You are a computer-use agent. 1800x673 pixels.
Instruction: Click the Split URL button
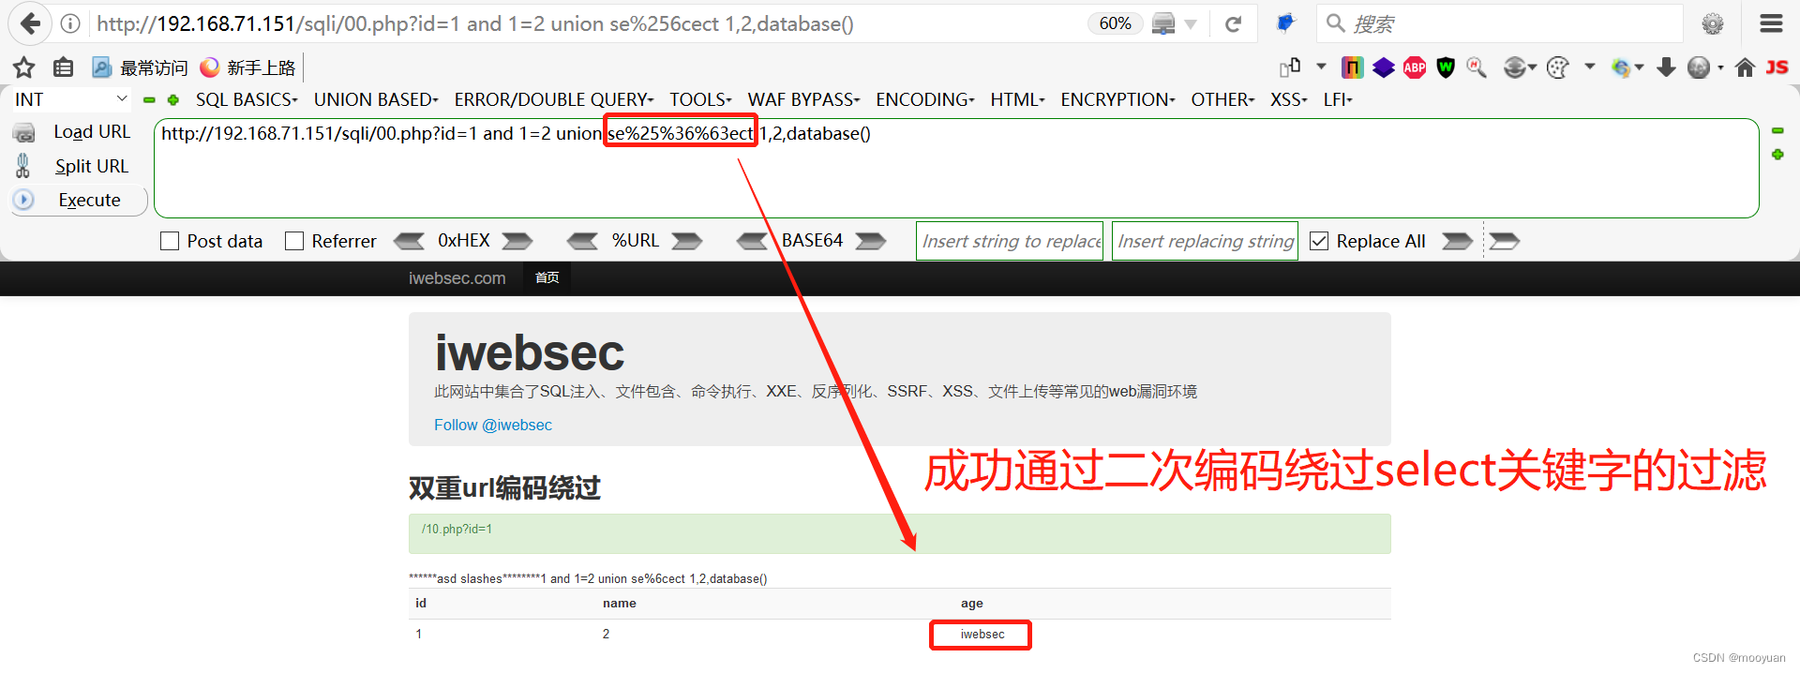92,166
